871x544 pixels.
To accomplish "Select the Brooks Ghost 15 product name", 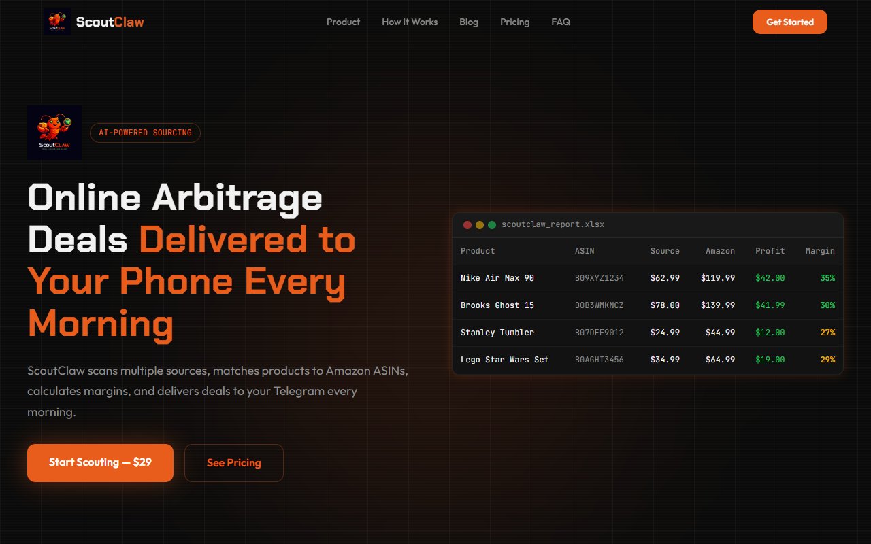I will 497,305.
